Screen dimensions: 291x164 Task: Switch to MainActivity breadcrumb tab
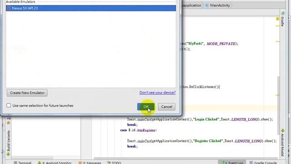[220, 5]
